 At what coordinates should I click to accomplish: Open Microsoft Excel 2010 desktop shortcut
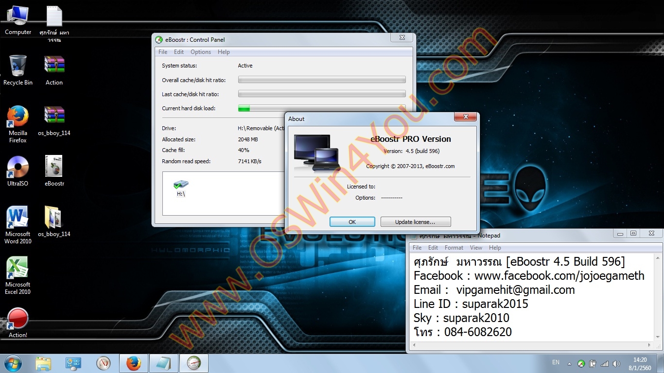(x=18, y=275)
